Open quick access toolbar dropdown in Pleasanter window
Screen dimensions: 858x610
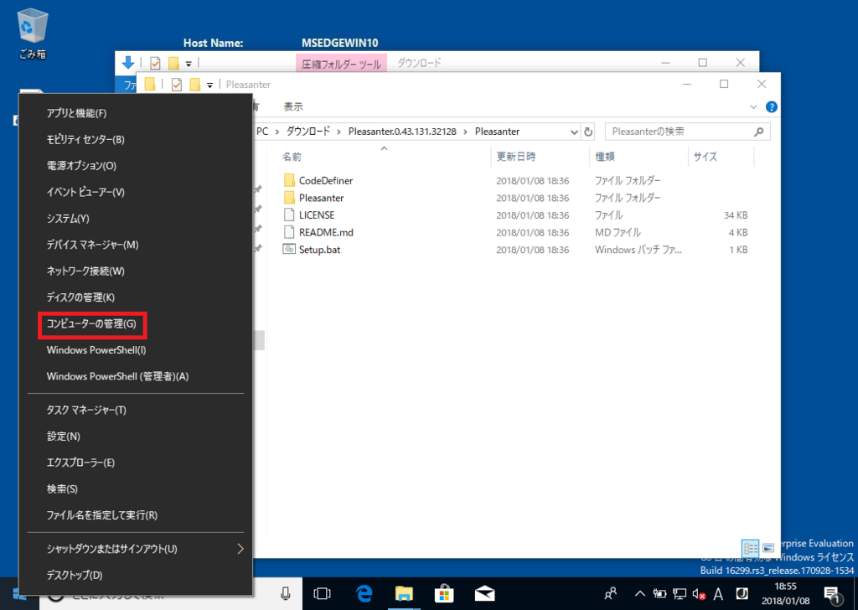(x=209, y=85)
